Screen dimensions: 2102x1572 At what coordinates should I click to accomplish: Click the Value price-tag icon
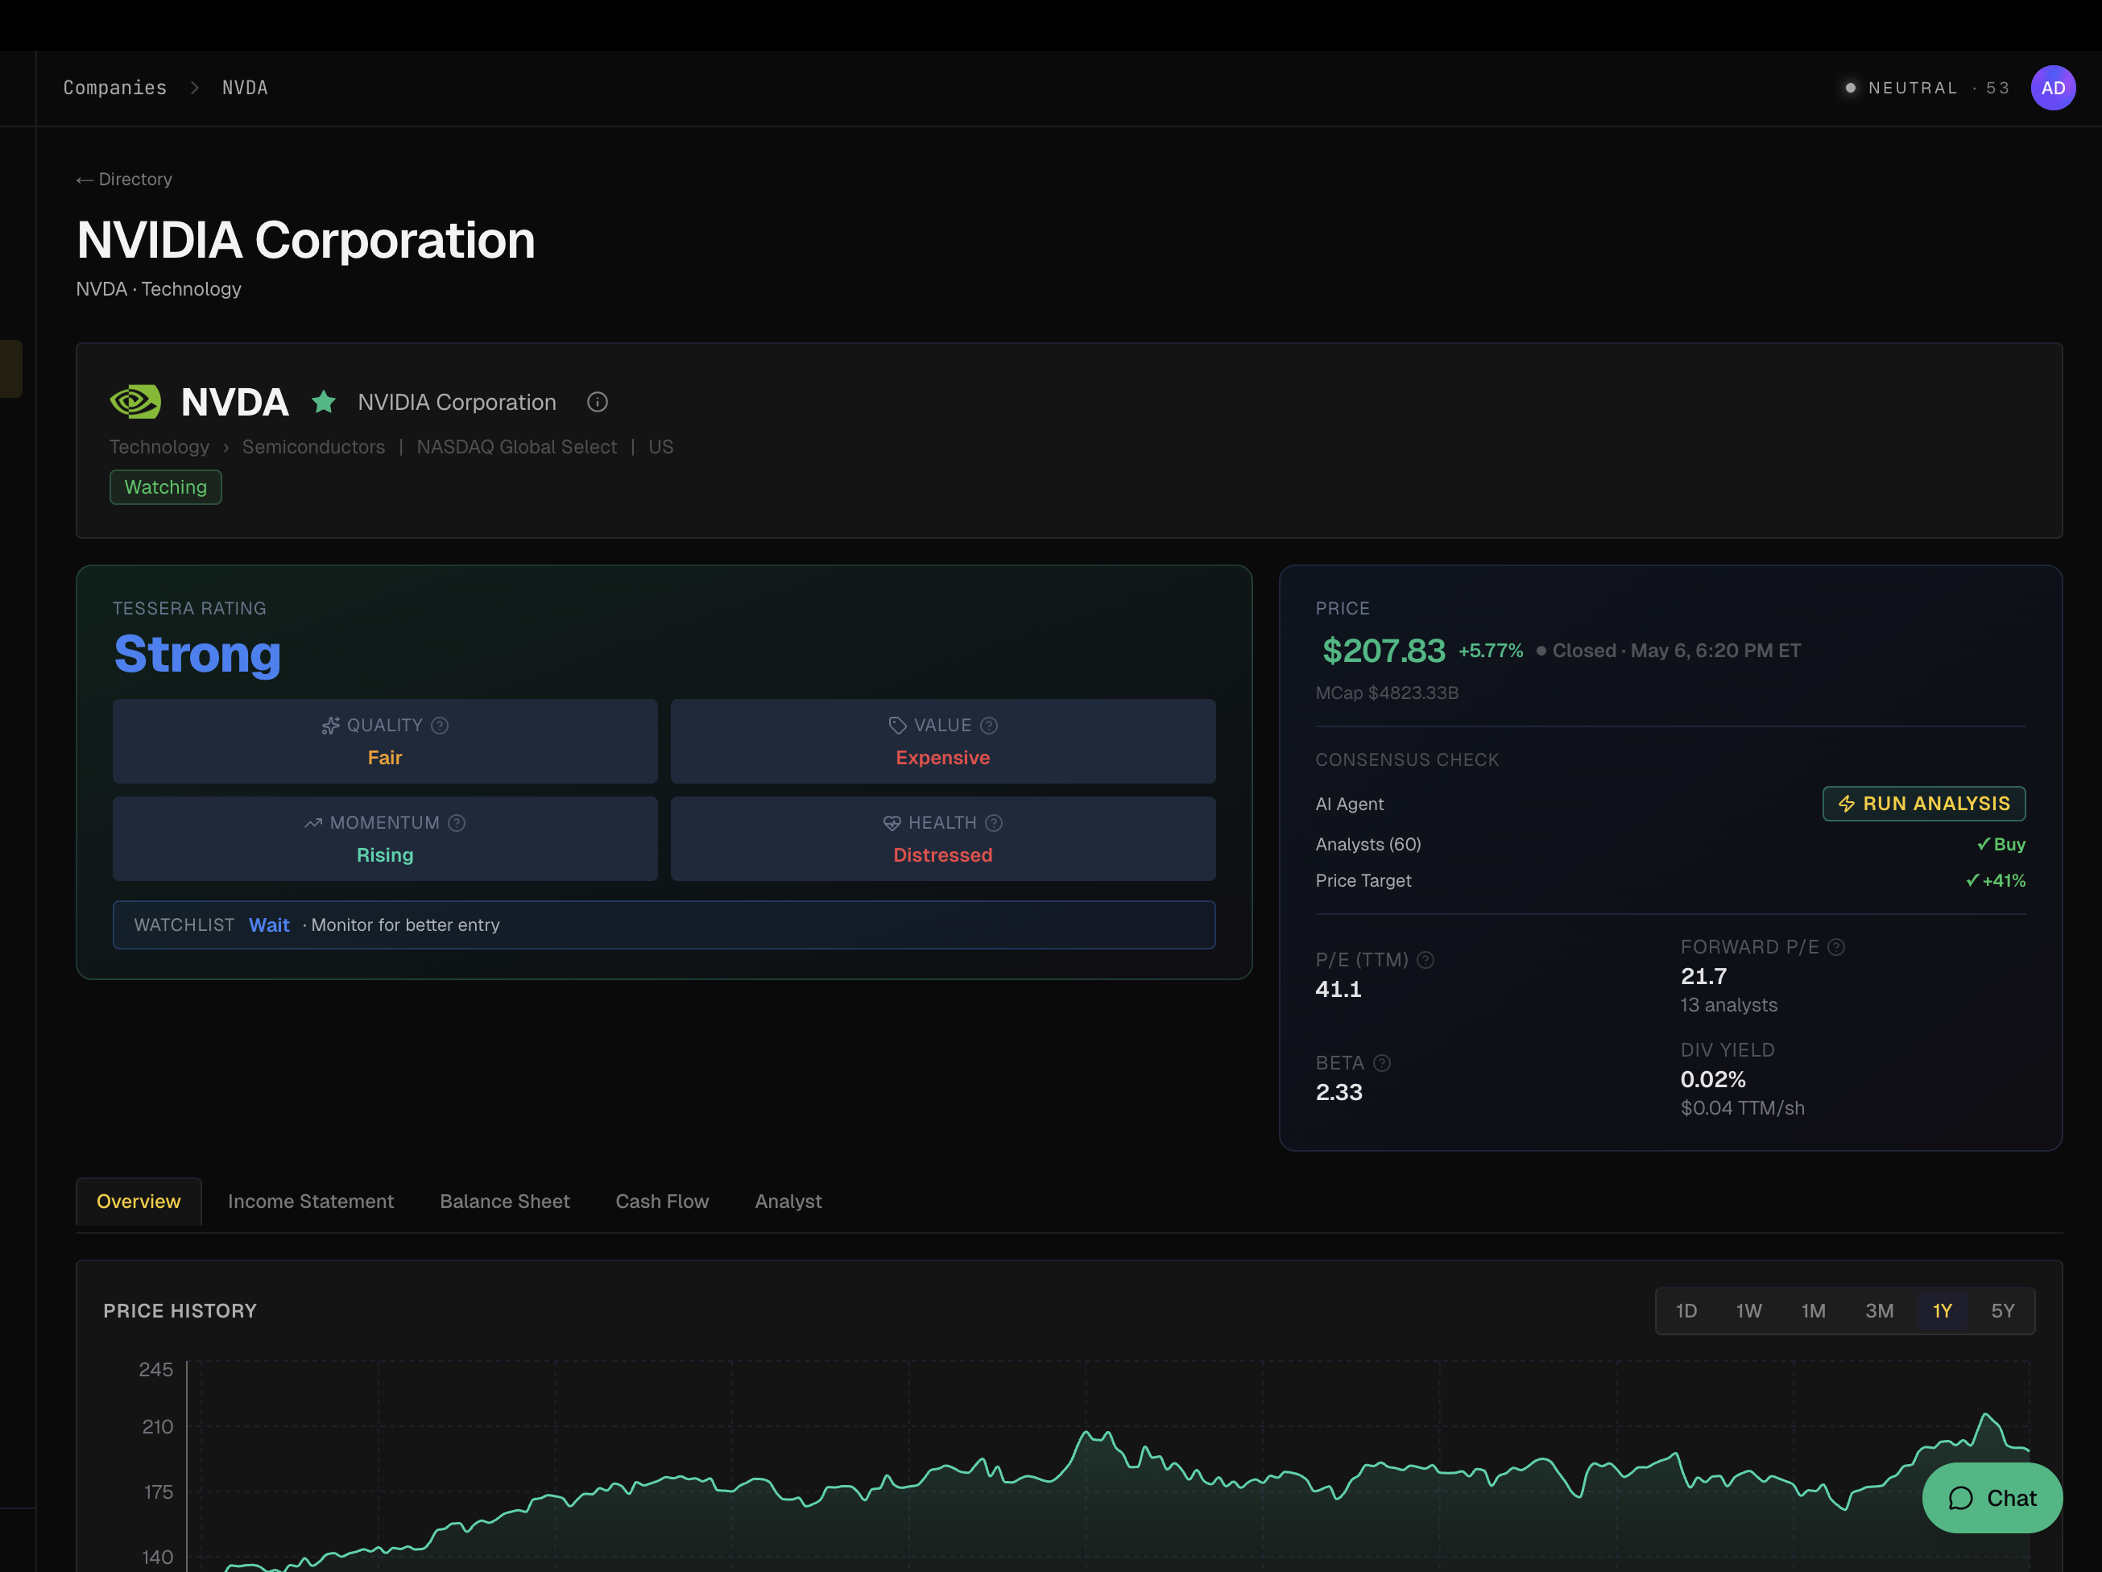897,725
